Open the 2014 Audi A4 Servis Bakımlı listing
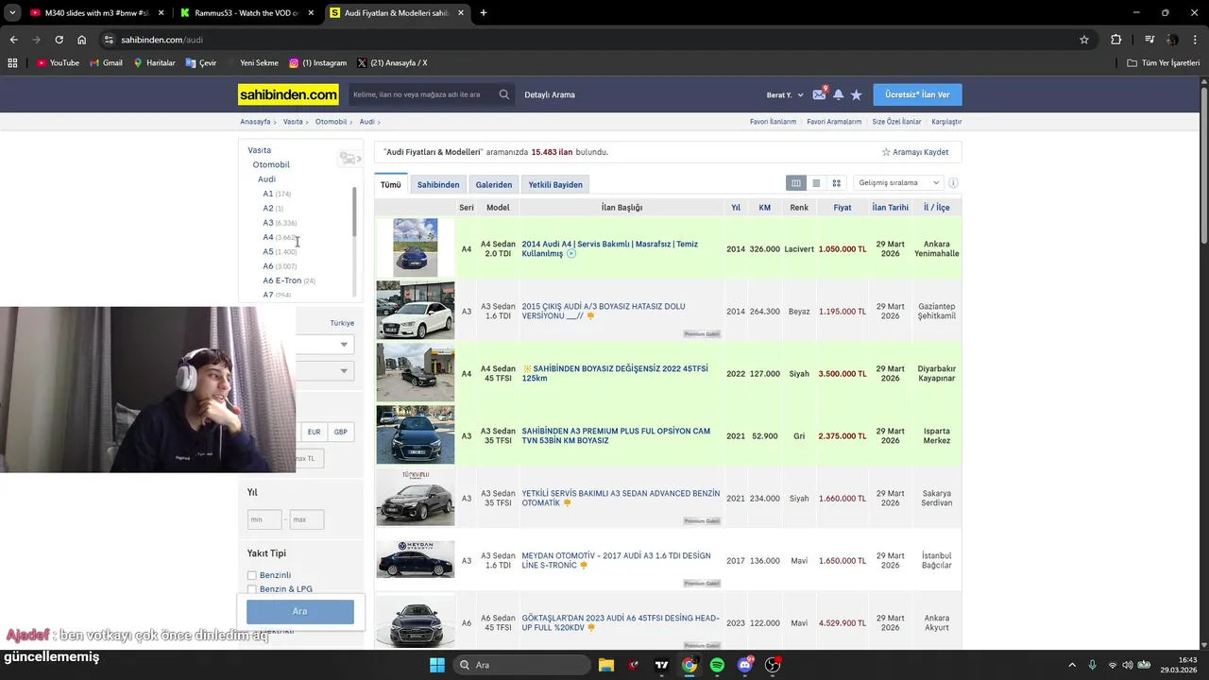 tap(610, 248)
